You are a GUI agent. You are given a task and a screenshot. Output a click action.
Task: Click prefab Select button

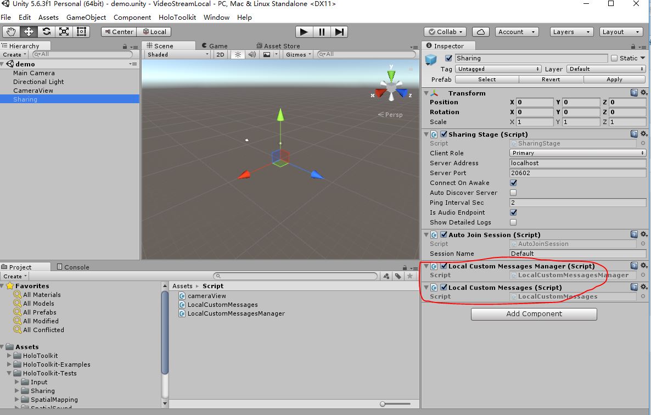[487, 79]
